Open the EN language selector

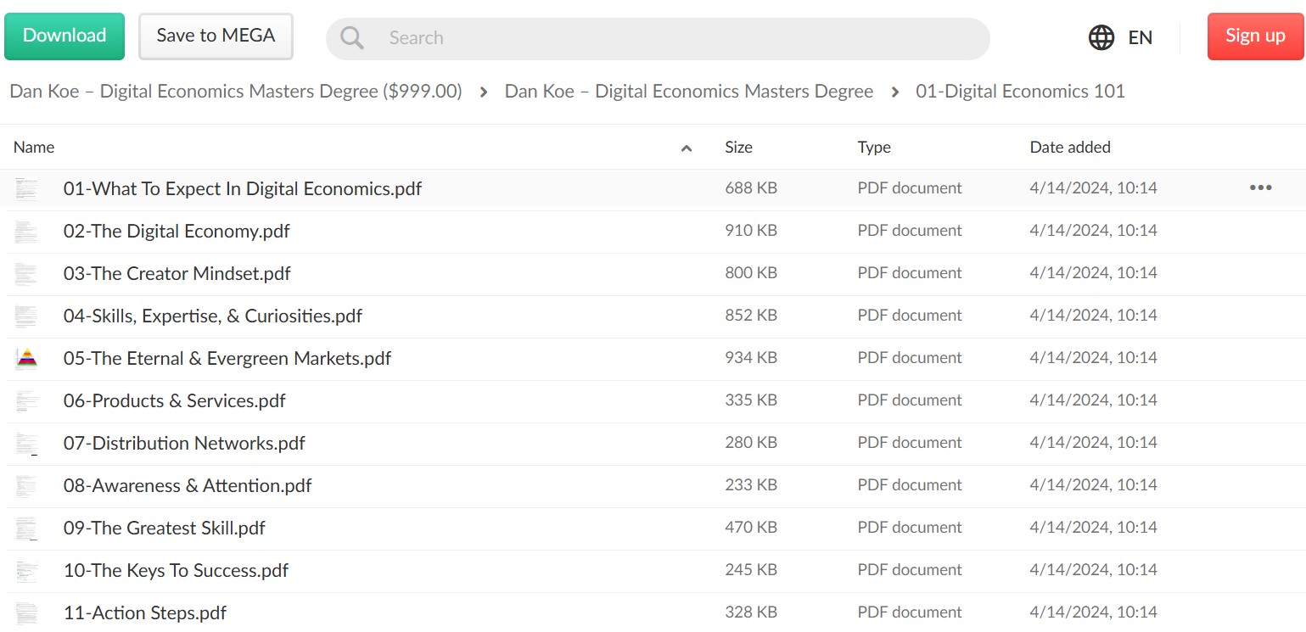[x=1140, y=37]
